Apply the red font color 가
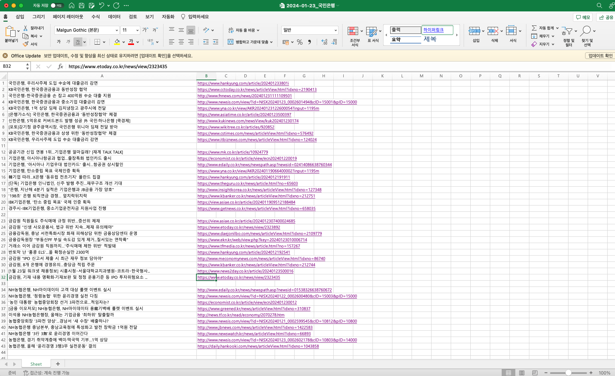 pos(131,42)
